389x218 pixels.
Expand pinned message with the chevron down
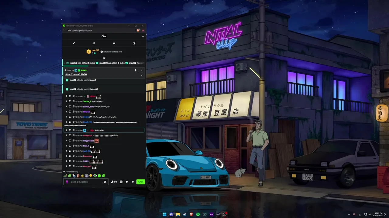[x=142, y=75]
